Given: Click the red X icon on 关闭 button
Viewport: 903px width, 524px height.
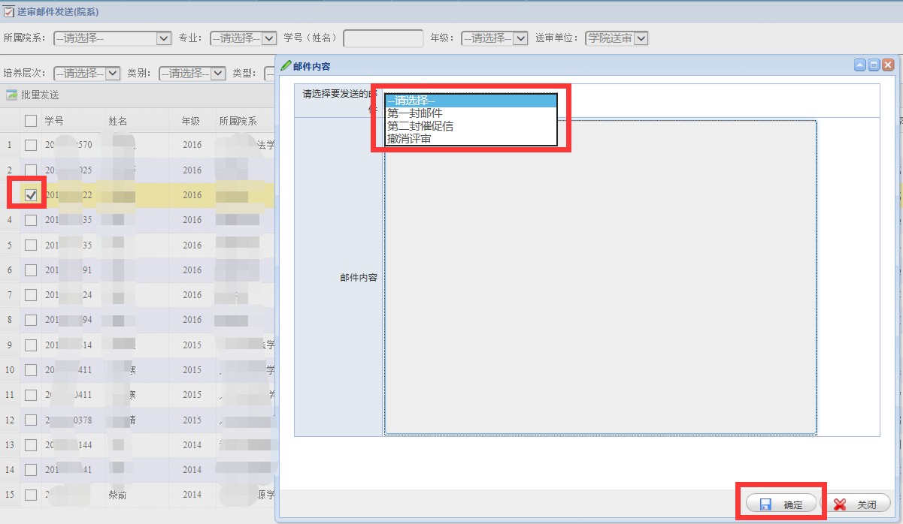Looking at the screenshot, I should [840, 504].
